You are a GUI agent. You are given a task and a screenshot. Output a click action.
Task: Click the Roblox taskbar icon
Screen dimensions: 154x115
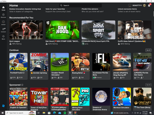[x=70, y=113]
